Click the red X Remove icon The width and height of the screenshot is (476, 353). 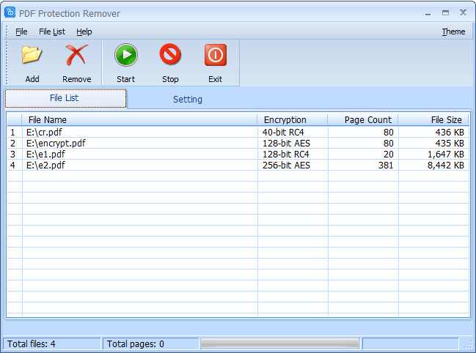tap(76, 55)
